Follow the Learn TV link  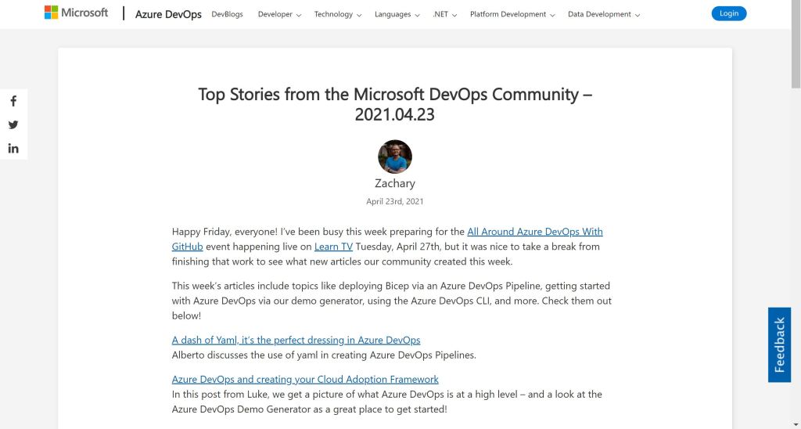coord(333,246)
